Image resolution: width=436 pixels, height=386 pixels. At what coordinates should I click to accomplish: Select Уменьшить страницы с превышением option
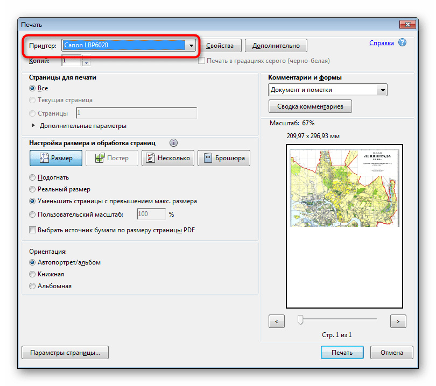tap(32, 201)
